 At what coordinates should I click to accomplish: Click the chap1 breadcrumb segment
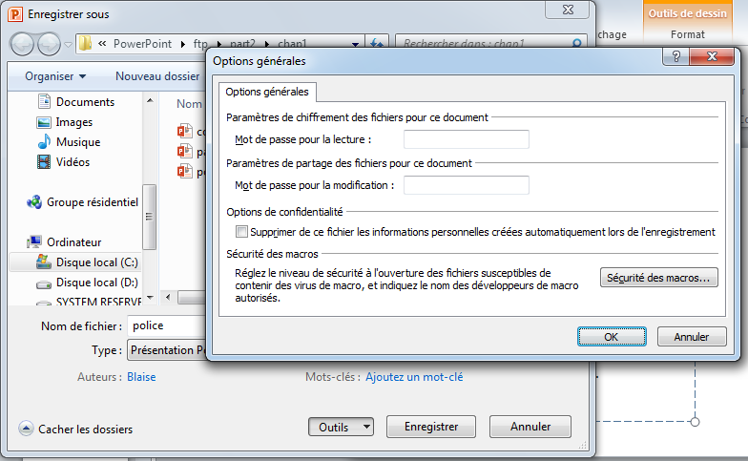tap(292, 44)
